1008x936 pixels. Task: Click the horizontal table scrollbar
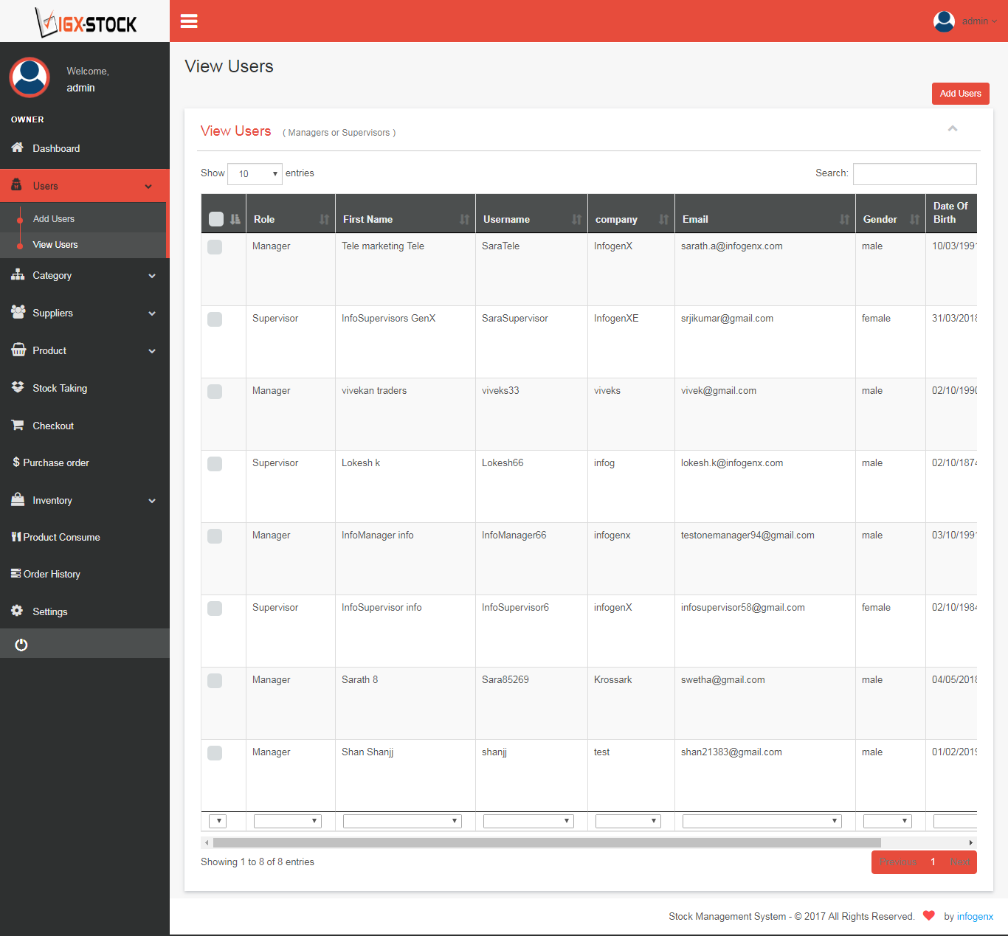(547, 842)
